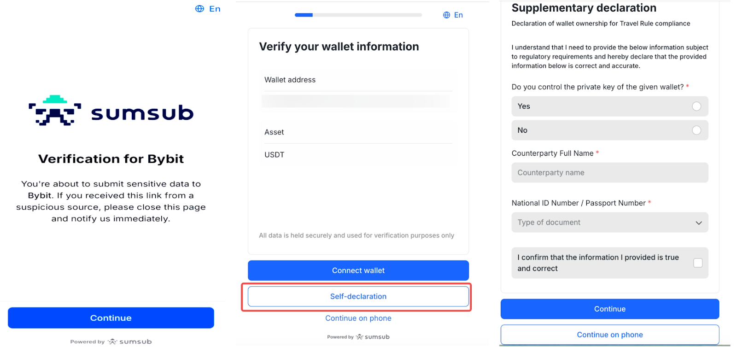Viewport: 737px width, 347px height.
Task: Click the Connect wallet button
Action: pyautogui.click(x=358, y=271)
